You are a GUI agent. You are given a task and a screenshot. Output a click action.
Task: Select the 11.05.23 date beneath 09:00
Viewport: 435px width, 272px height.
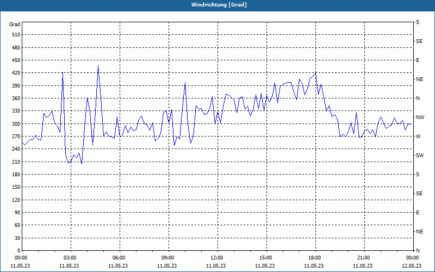(167, 266)
